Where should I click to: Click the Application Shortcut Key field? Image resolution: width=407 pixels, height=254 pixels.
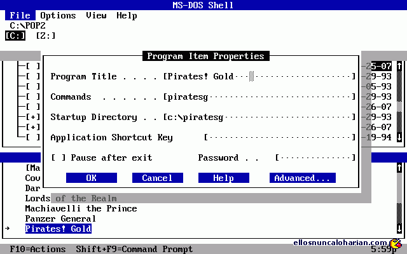[280, 137]
